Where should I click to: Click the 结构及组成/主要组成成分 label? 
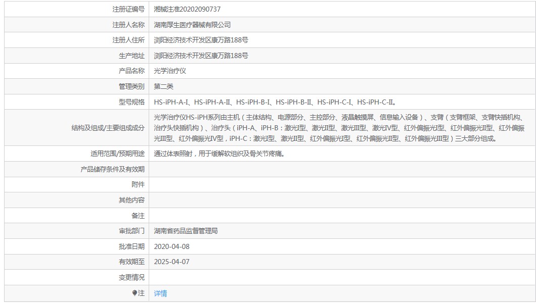tap(108, 128)
